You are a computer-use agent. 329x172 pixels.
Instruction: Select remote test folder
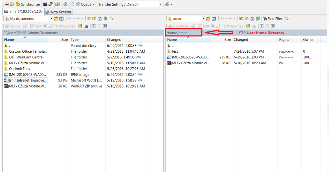coord(172,51)
